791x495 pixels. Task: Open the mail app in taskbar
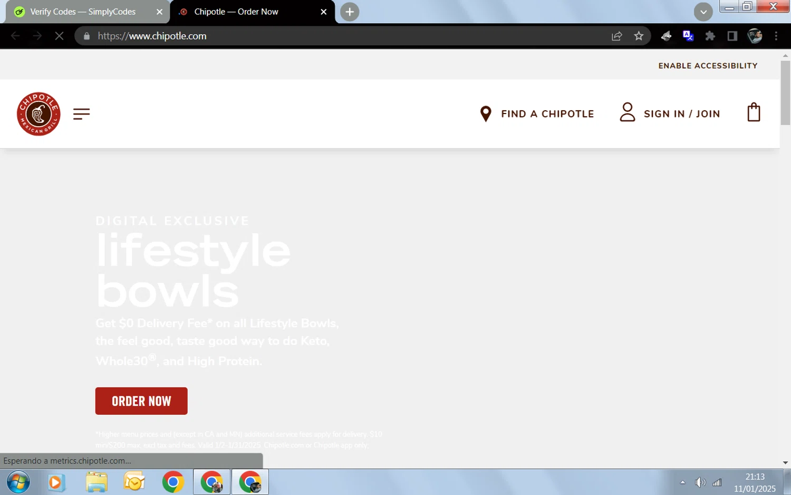click(x=134, y=482)
